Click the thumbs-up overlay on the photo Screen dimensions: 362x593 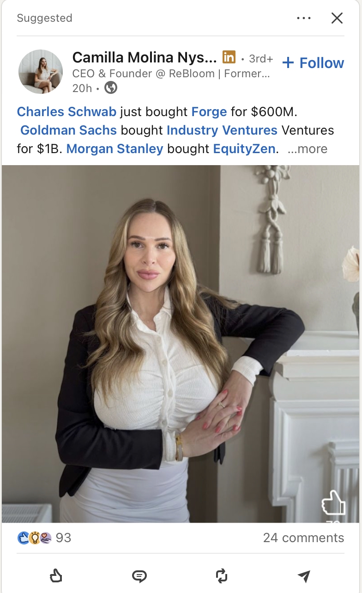click(333, 503)
